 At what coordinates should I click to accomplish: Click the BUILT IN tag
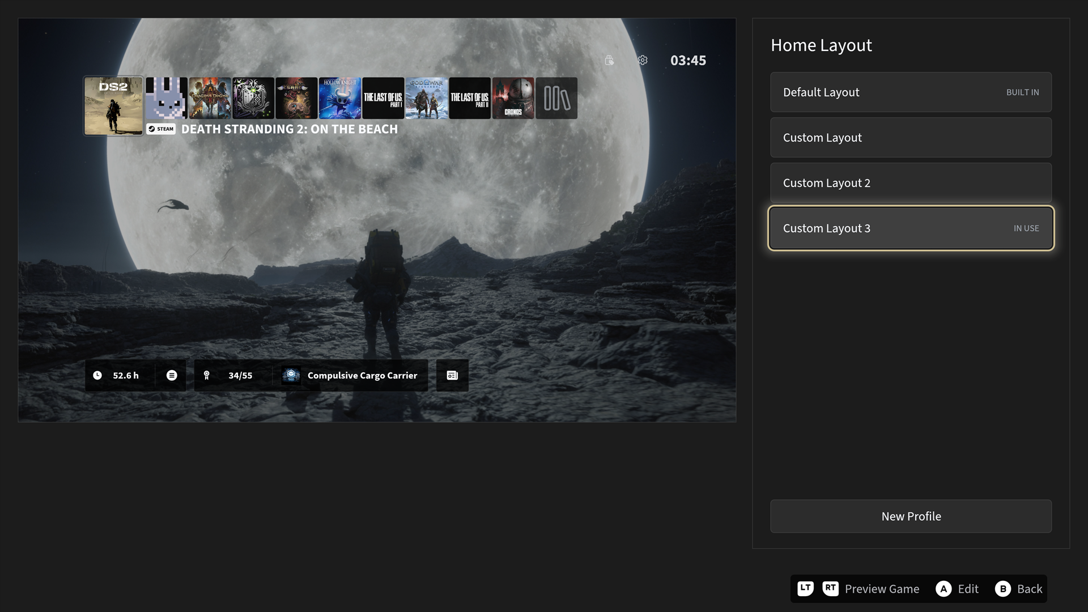click(1022, 92)
